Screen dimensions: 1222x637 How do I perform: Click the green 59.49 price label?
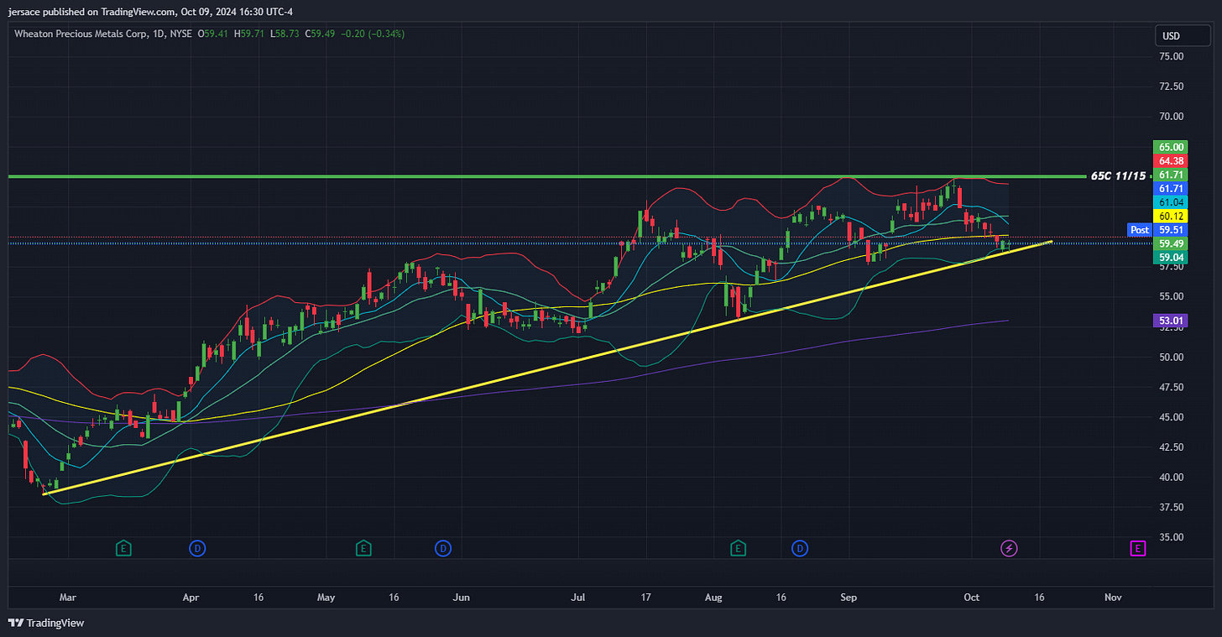tap(1172, 243)
